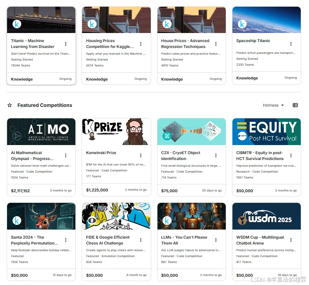Screen dimensions: 309x285
Task: Click the AIMO banner image
Action: click(x=41, y=132)
